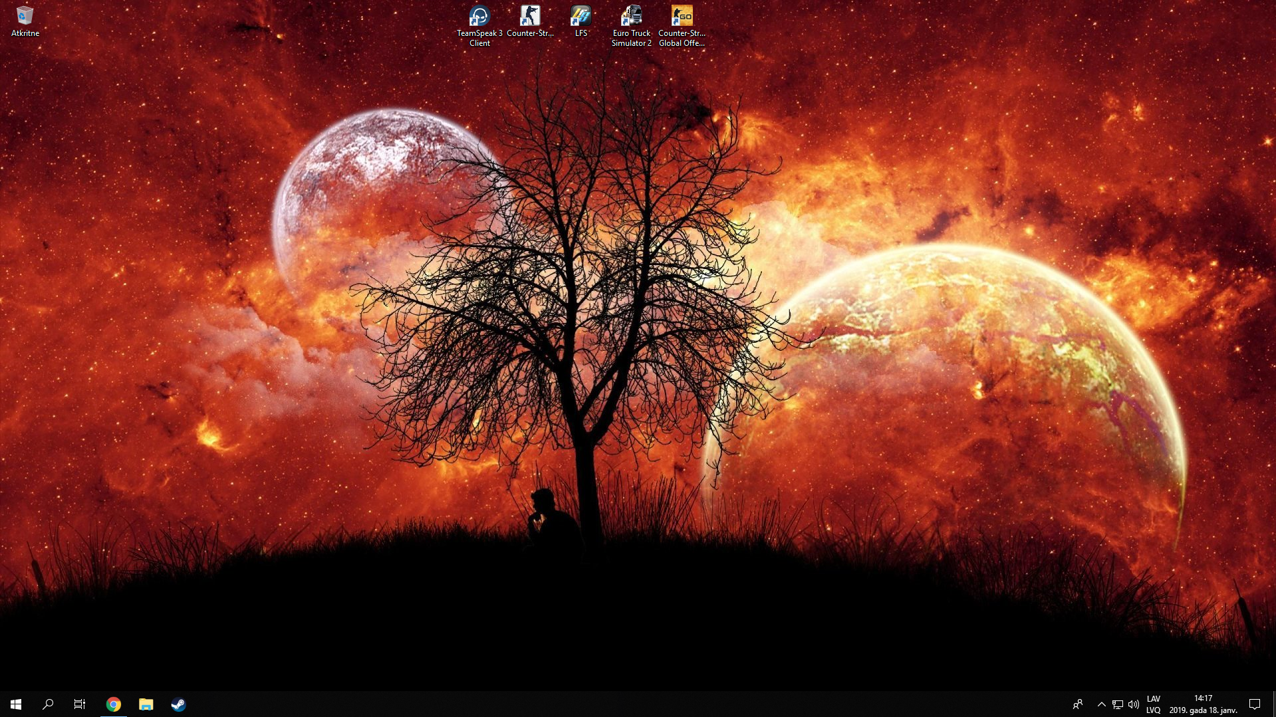Image resolution: width=1276 pixels, height=717 pixels.
Task: Open the volume control icon
Action: pos(1134,704)
